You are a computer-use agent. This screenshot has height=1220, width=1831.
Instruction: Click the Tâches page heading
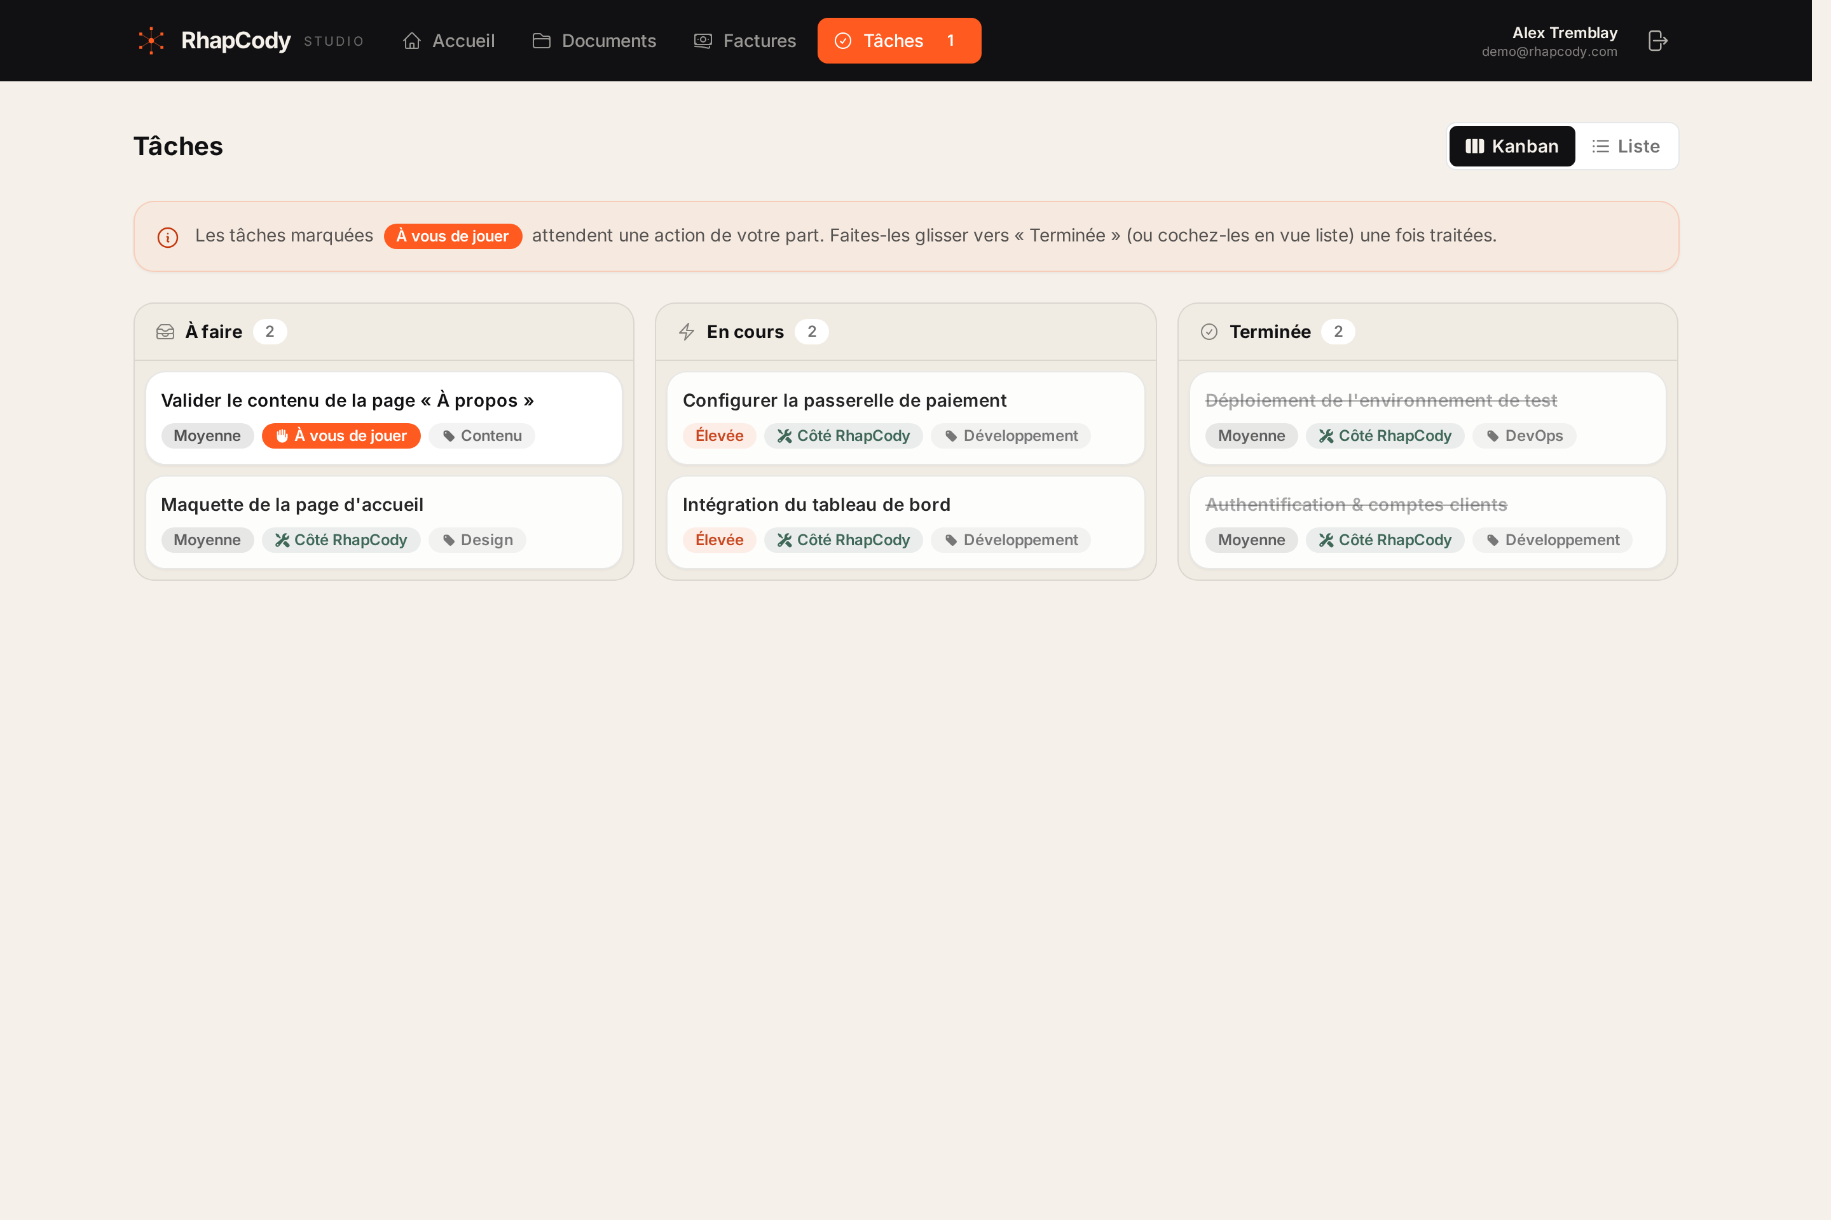pyautogui.click(x=178, y=146)
